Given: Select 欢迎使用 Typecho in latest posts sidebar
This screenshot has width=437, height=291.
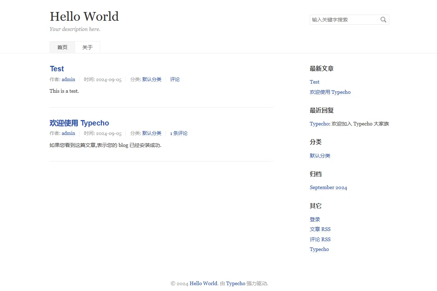Looking at the screenshot, I should (x=330, y=92).
